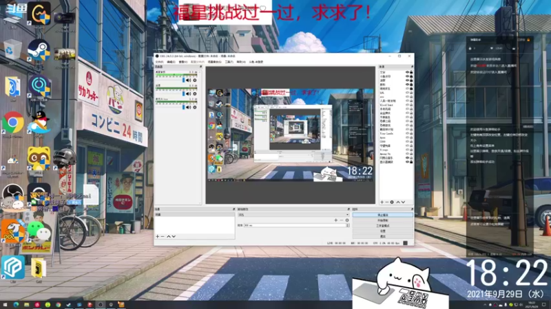
Task: Add a new source with plus icon
Action: pos(382,202)
